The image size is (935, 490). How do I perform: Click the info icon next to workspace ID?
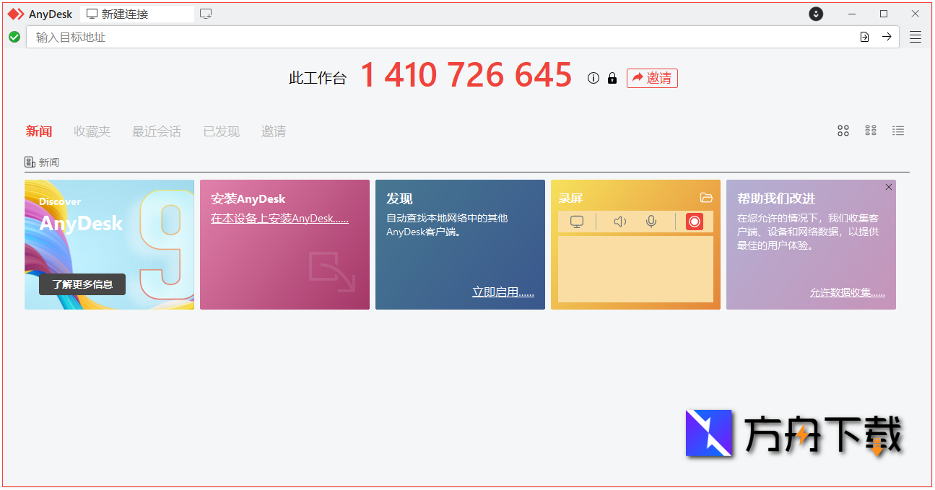click(x=593, y=77)
